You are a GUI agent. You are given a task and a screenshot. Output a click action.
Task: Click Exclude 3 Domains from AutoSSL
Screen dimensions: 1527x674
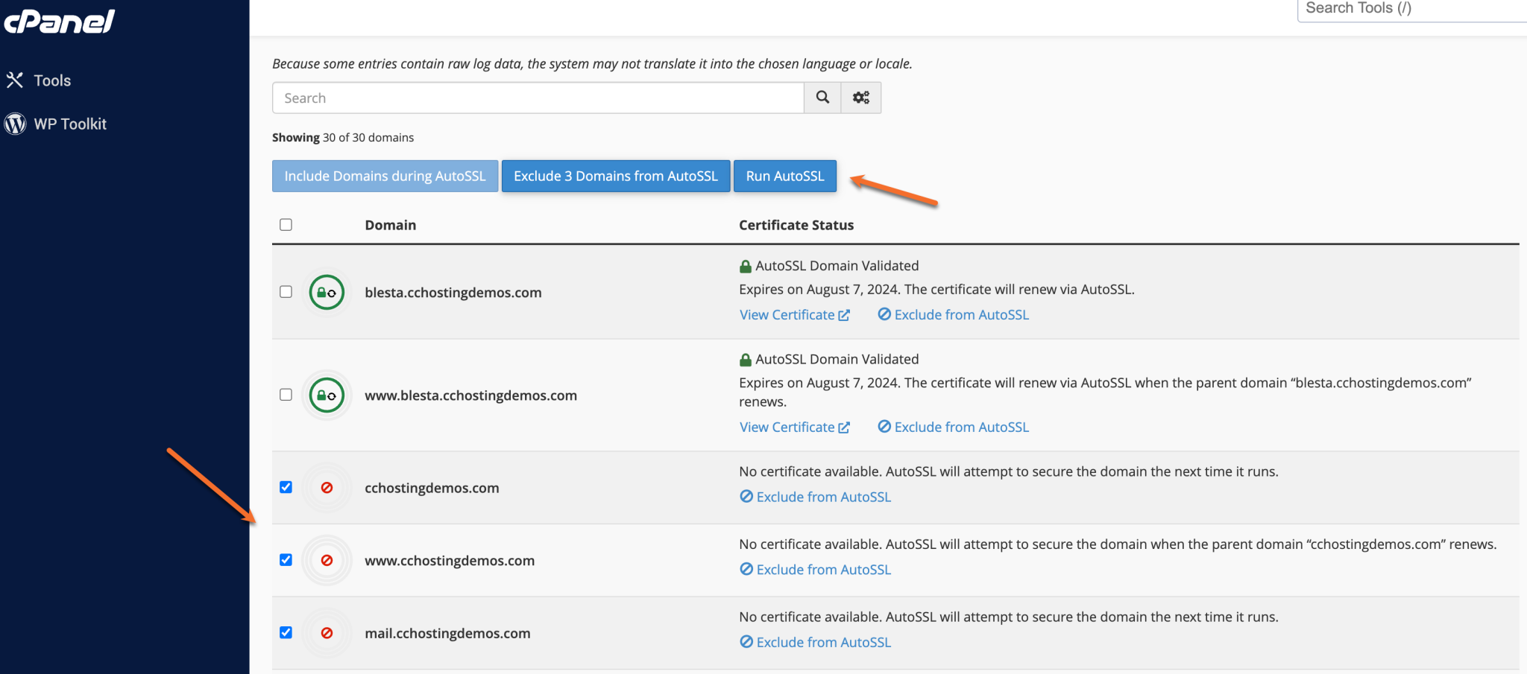coord(615,176)
